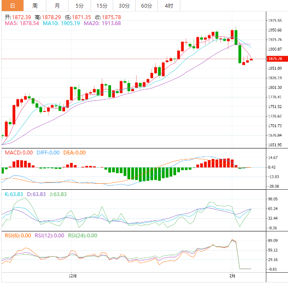Click the D:63.83 indicator label
This screenshot has height=285, width=288.
[36, 194]
